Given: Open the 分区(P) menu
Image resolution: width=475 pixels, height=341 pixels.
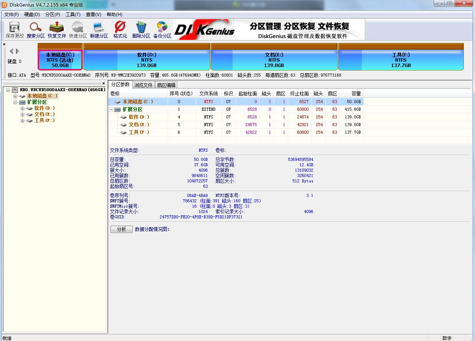Looking at the screenshot, I should [x=53, y=15].
